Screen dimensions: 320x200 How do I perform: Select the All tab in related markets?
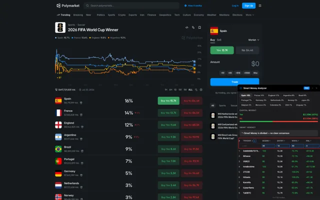(x=212, y=105)
